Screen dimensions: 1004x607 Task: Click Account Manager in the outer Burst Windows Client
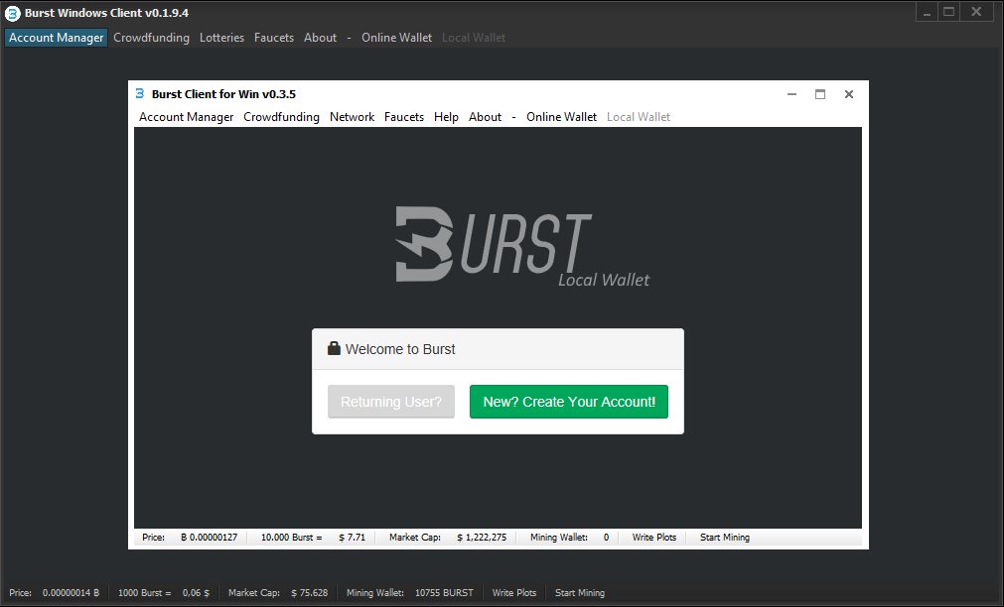(56, 38)
